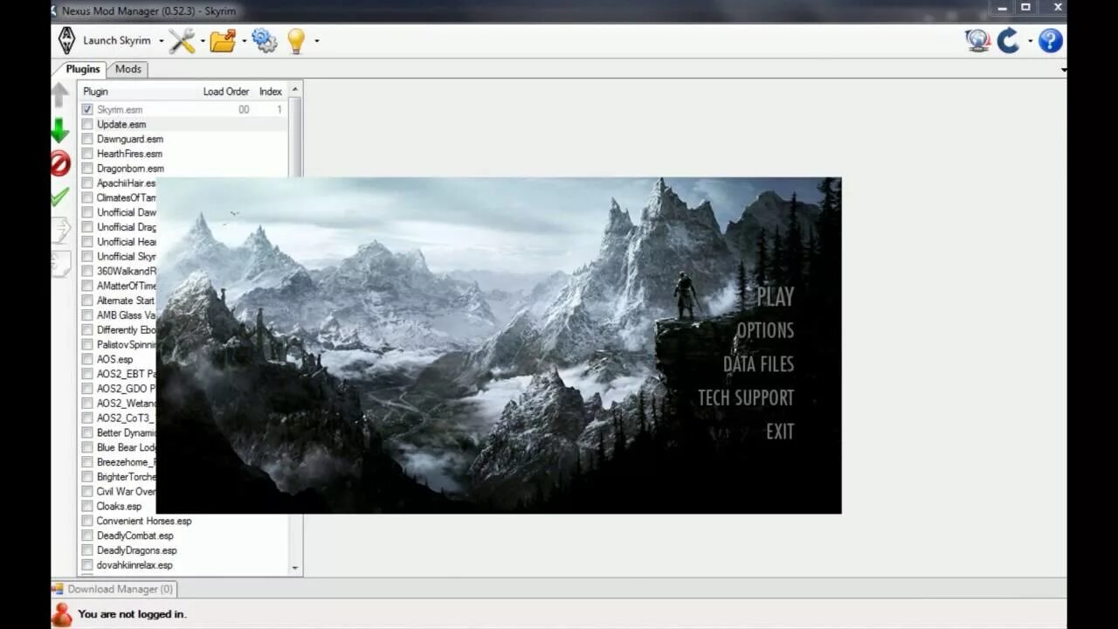
Task: Click the globe login status icon
Action: 977,40
